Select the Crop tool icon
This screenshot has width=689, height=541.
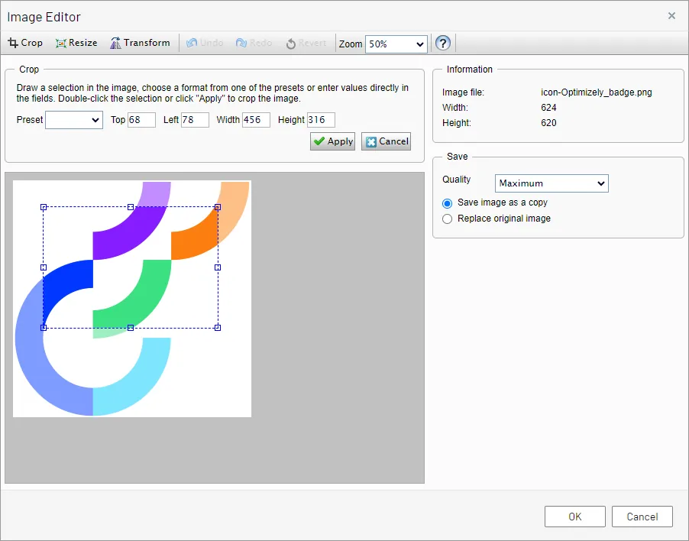coord(13,43)
